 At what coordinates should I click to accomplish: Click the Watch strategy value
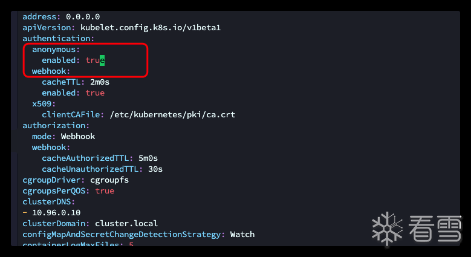pyautogui.click(x=242, y=235)
